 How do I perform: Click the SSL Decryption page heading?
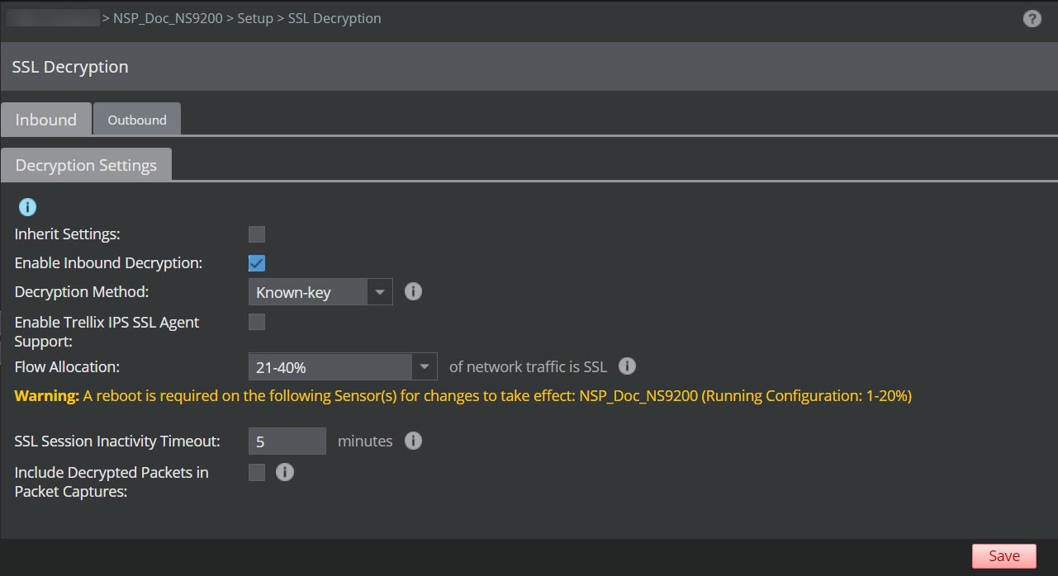70,67
